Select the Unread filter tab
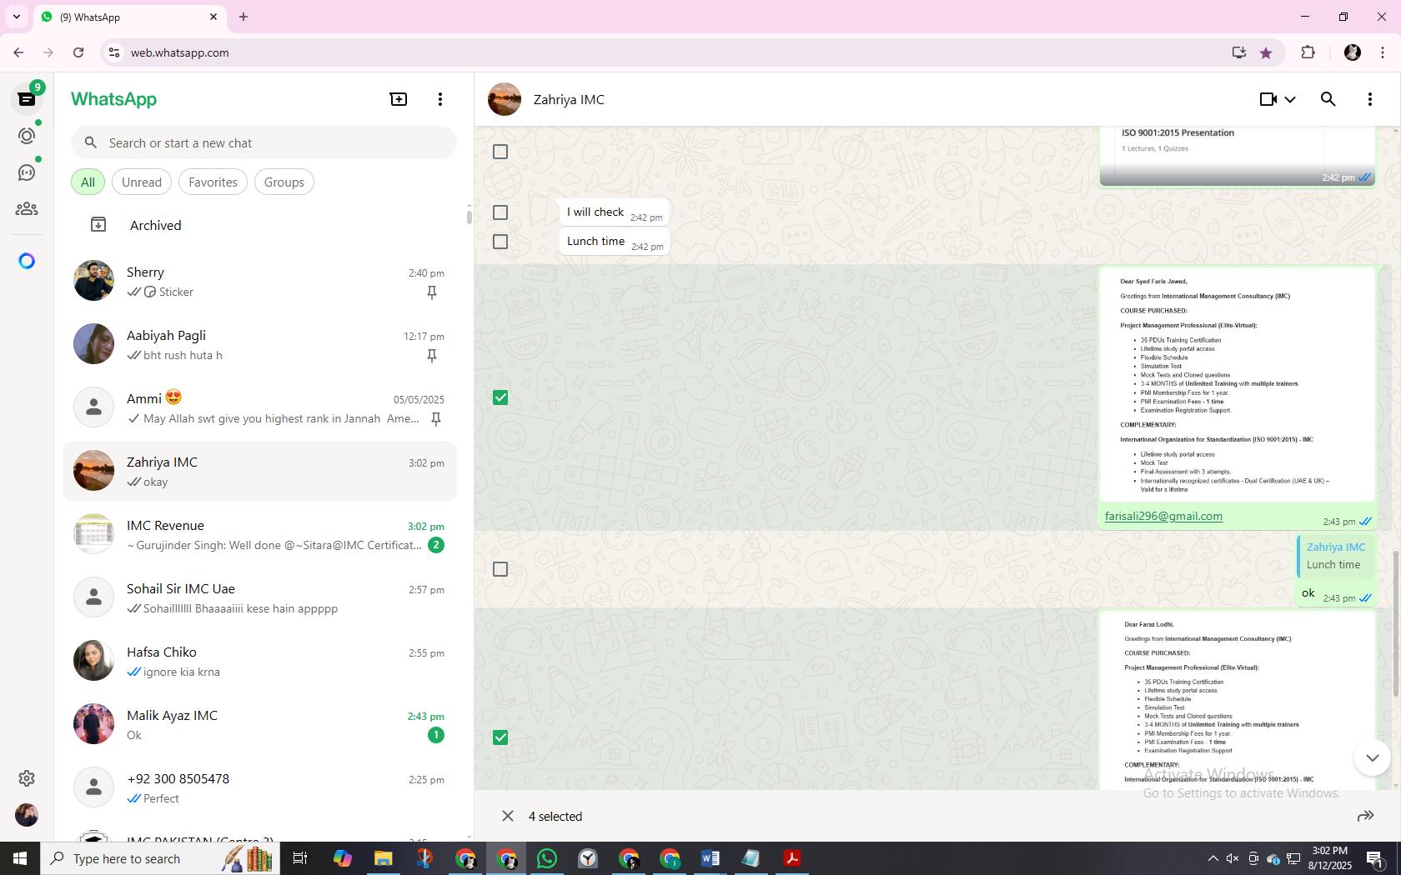The height and width of the screenshot is (875, 1401). tap(142, 182)
